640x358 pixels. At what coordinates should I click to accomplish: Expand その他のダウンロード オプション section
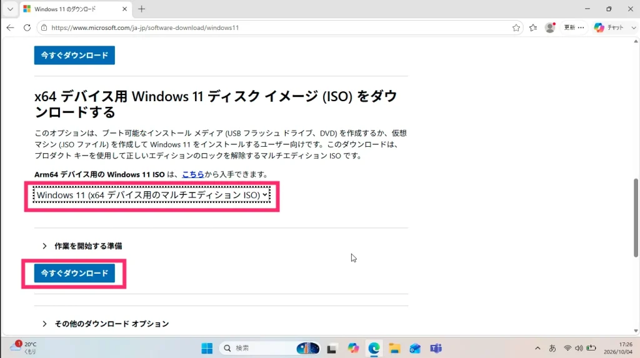[106, 324]
